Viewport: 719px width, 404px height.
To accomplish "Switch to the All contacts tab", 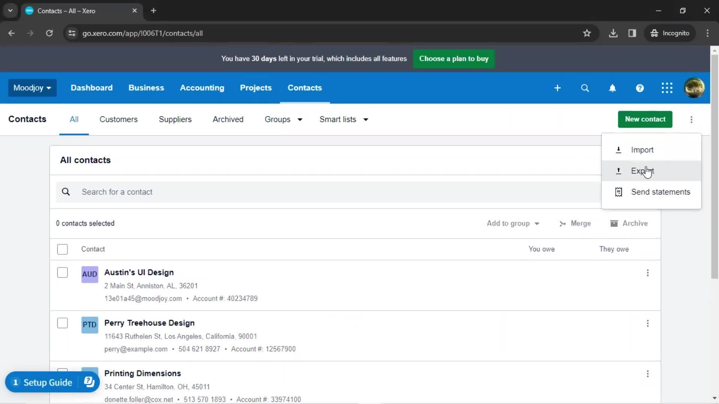I will (74, 119).
